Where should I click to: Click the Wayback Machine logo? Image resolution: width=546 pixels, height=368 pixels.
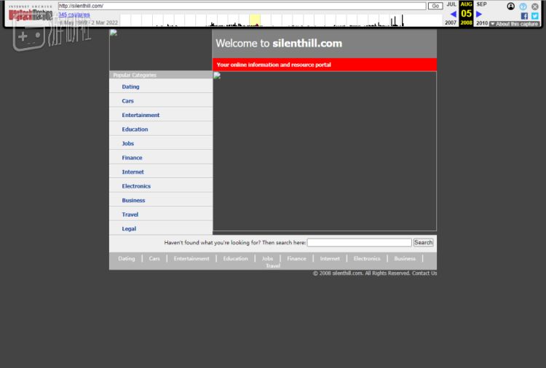[31, 13]
